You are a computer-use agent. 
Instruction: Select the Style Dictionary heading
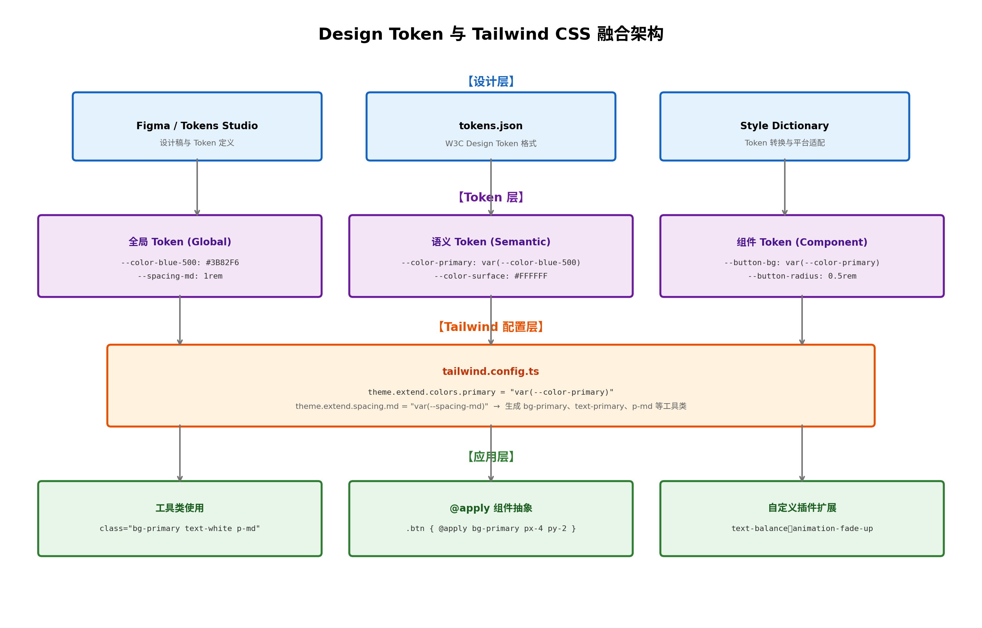point(784,126)
